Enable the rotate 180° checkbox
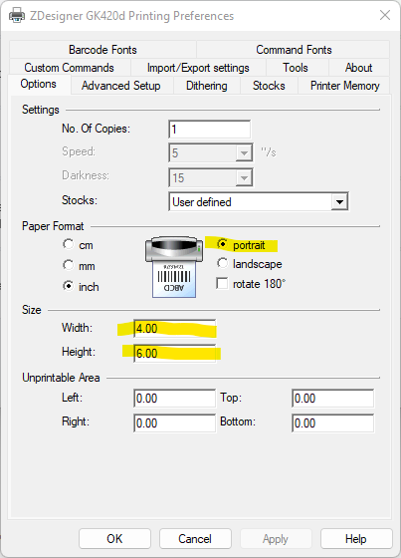The width and height of the screenshot is (401, 558). click(222, 284)
